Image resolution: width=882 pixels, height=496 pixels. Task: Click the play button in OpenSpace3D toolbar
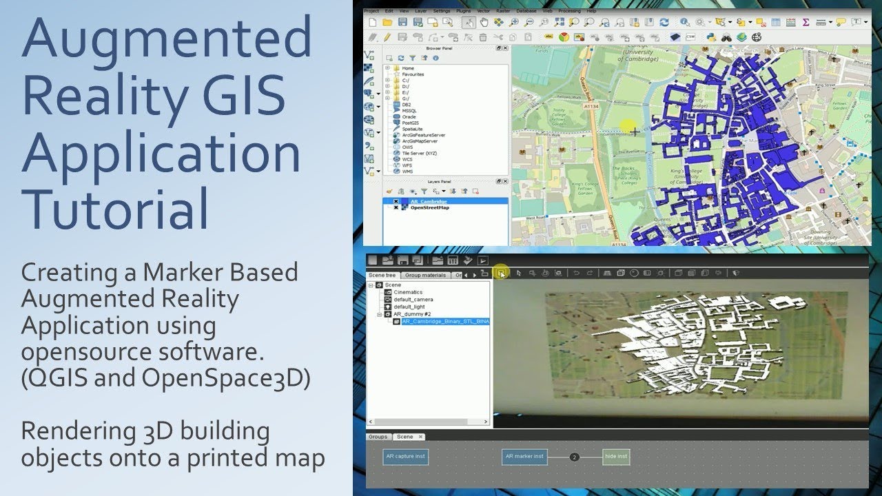(x=482, y=260)
